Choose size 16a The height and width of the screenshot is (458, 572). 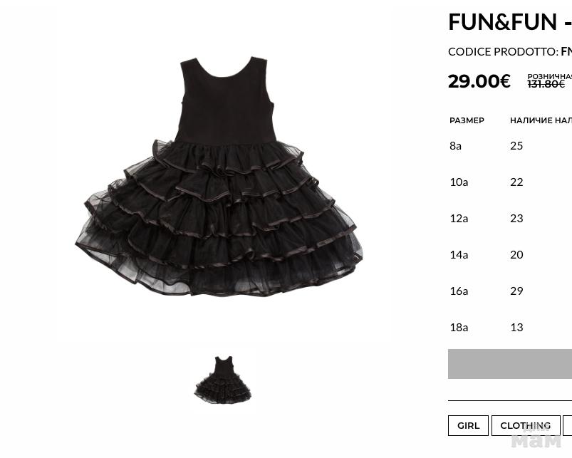[459, 291]
